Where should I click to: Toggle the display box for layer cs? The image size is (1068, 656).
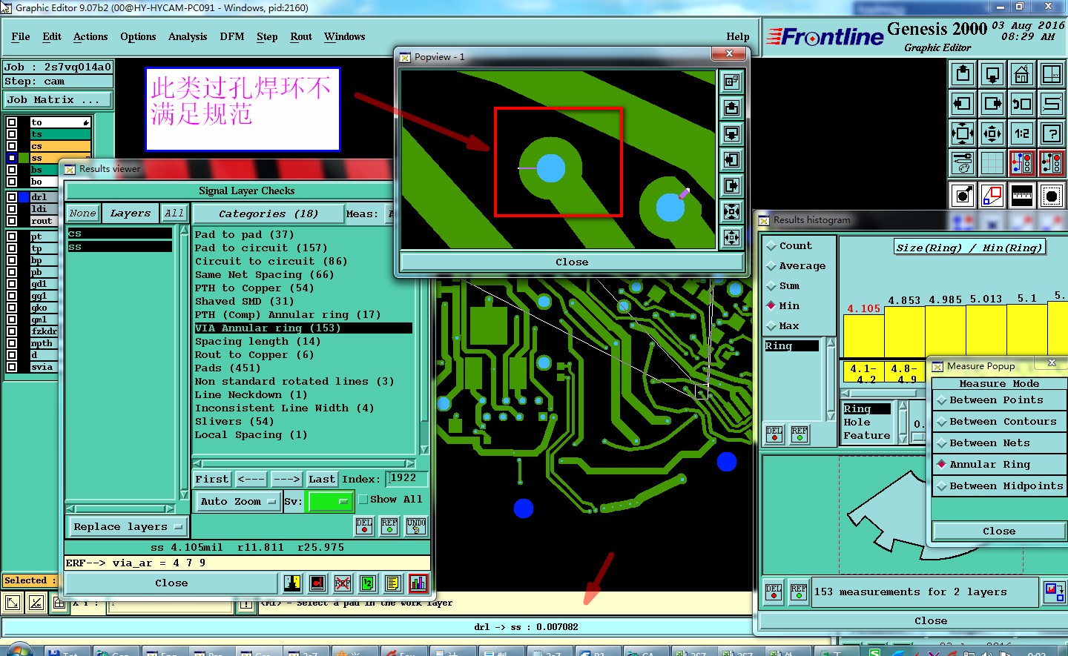tap(12, 146)
